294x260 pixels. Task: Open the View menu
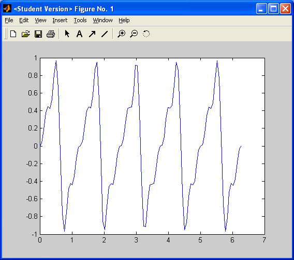tap(40, 20)
